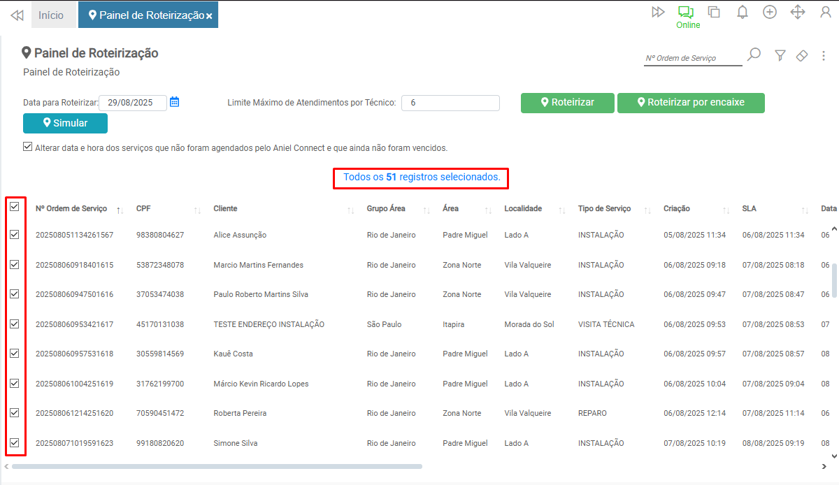Click the collapse sidebar double-arrow icon
The width and height of the screenshot is (839, 485).
tap(17, 15)
